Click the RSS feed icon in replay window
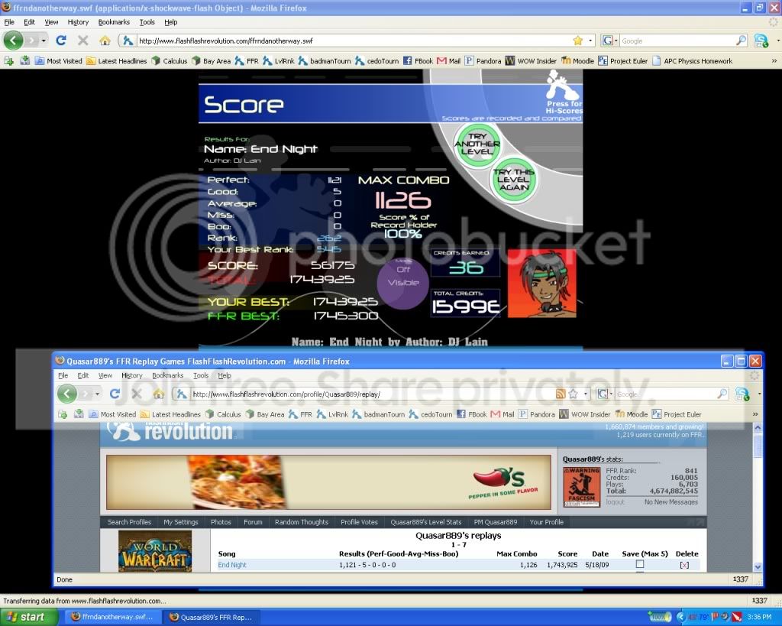This screenshot has width=782, height=626. tap(560, 394)
